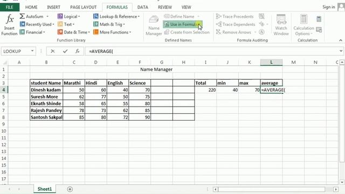Switch to the VIEW tab
Screen dimensions: 345x194
pyautogui.click(x=186, y=7)
